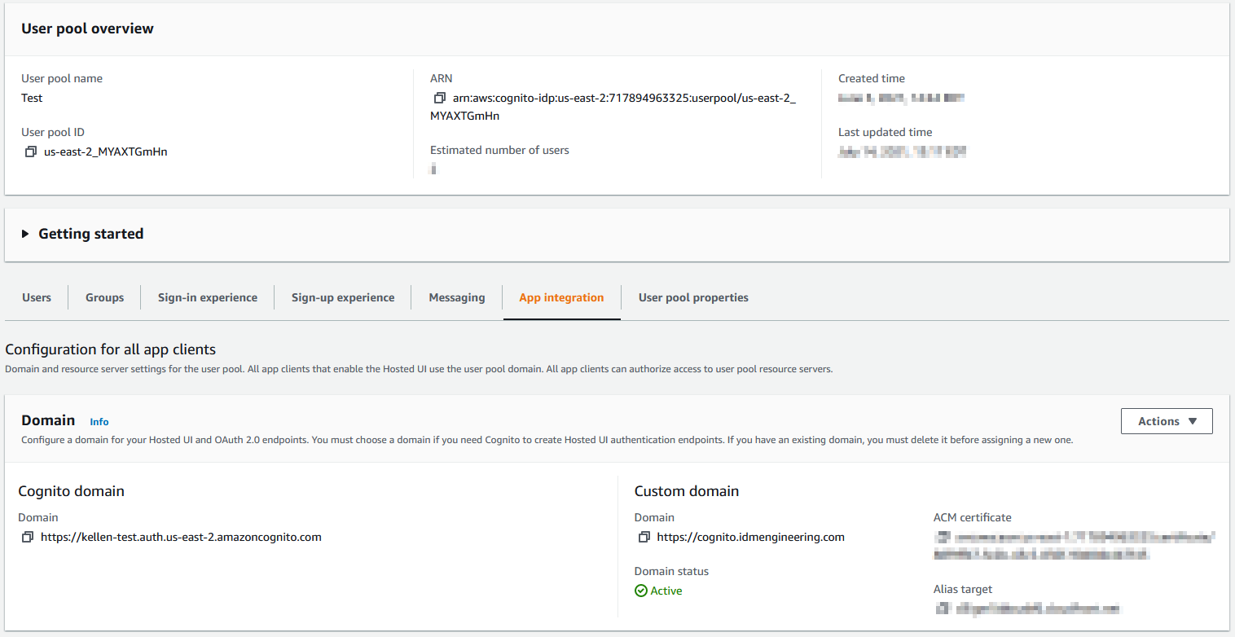The width and height of the screenshot is (1235, 637).
Task: Copy the custom domain URL
Action: click(x=641, y=536)
